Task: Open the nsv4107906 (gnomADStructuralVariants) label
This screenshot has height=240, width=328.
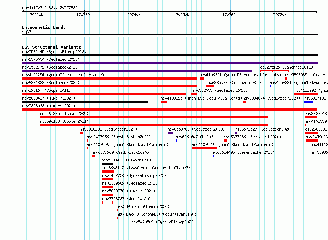Action: [x=128, y=145]
